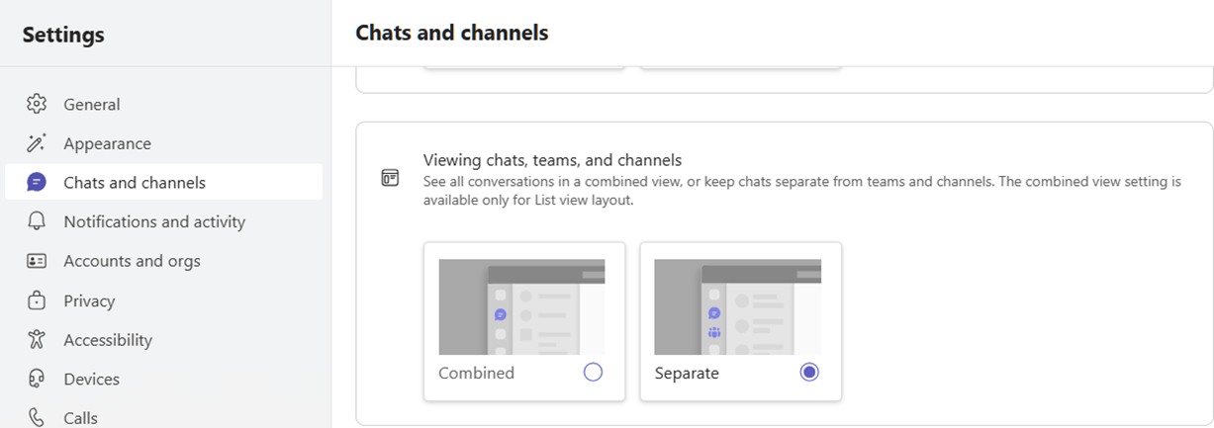Click the Viewing chats, teams, and channels heading
1214x428 pixels.
pos(552,159)
